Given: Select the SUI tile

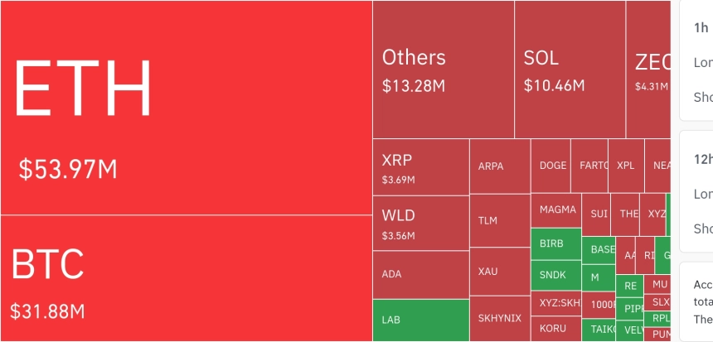Looking at the screenshot, I should 596,214.
